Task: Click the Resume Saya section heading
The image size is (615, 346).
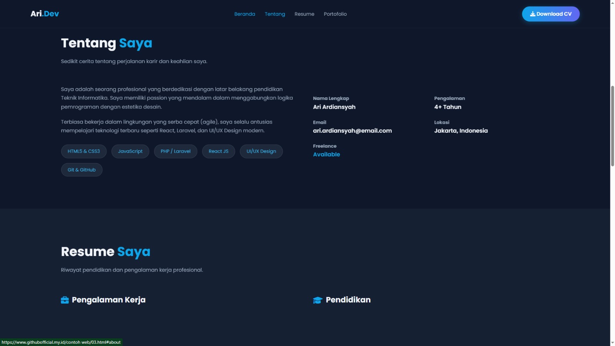Action: point(105,252)
